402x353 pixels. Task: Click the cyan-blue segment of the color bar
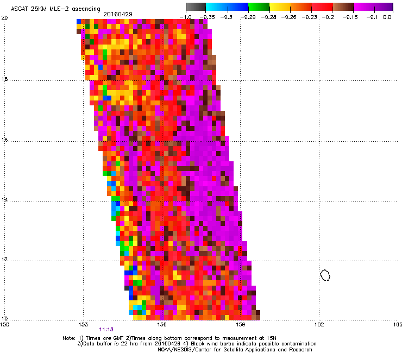pyautogui.click(x=227, y=7)
